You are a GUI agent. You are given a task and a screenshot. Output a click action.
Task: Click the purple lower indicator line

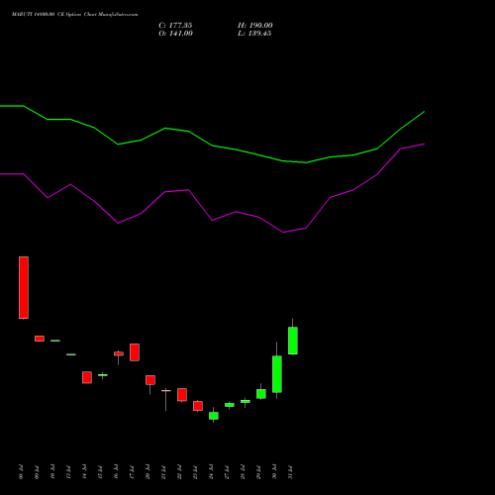(x=212, y=220)
